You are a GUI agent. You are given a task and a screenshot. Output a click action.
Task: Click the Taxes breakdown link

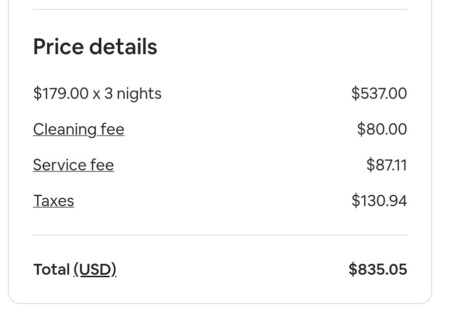click(54, 201)
